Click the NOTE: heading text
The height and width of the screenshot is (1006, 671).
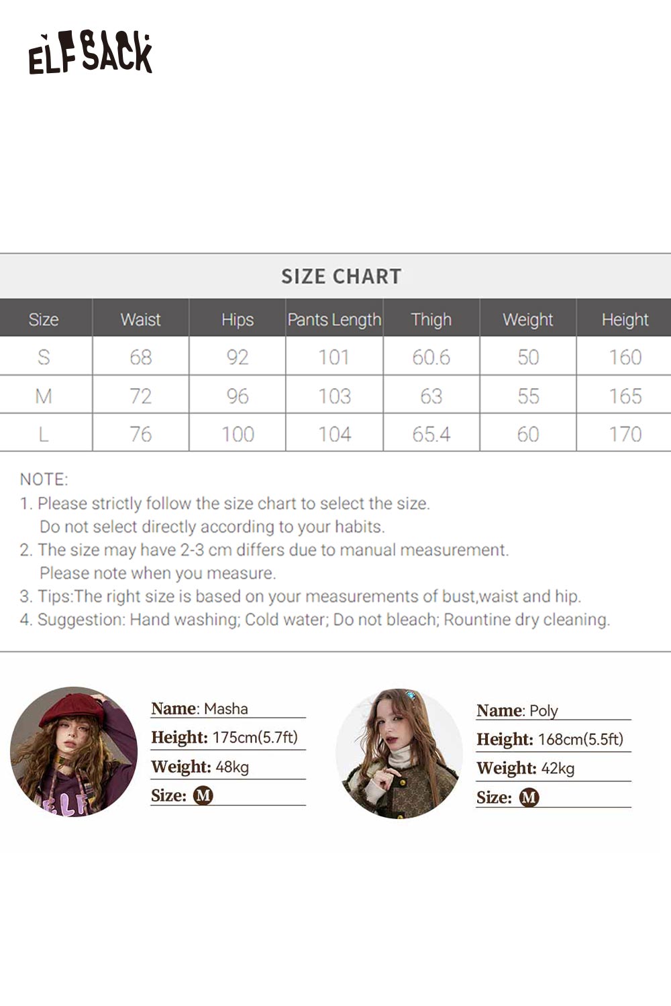pos(44,480)
